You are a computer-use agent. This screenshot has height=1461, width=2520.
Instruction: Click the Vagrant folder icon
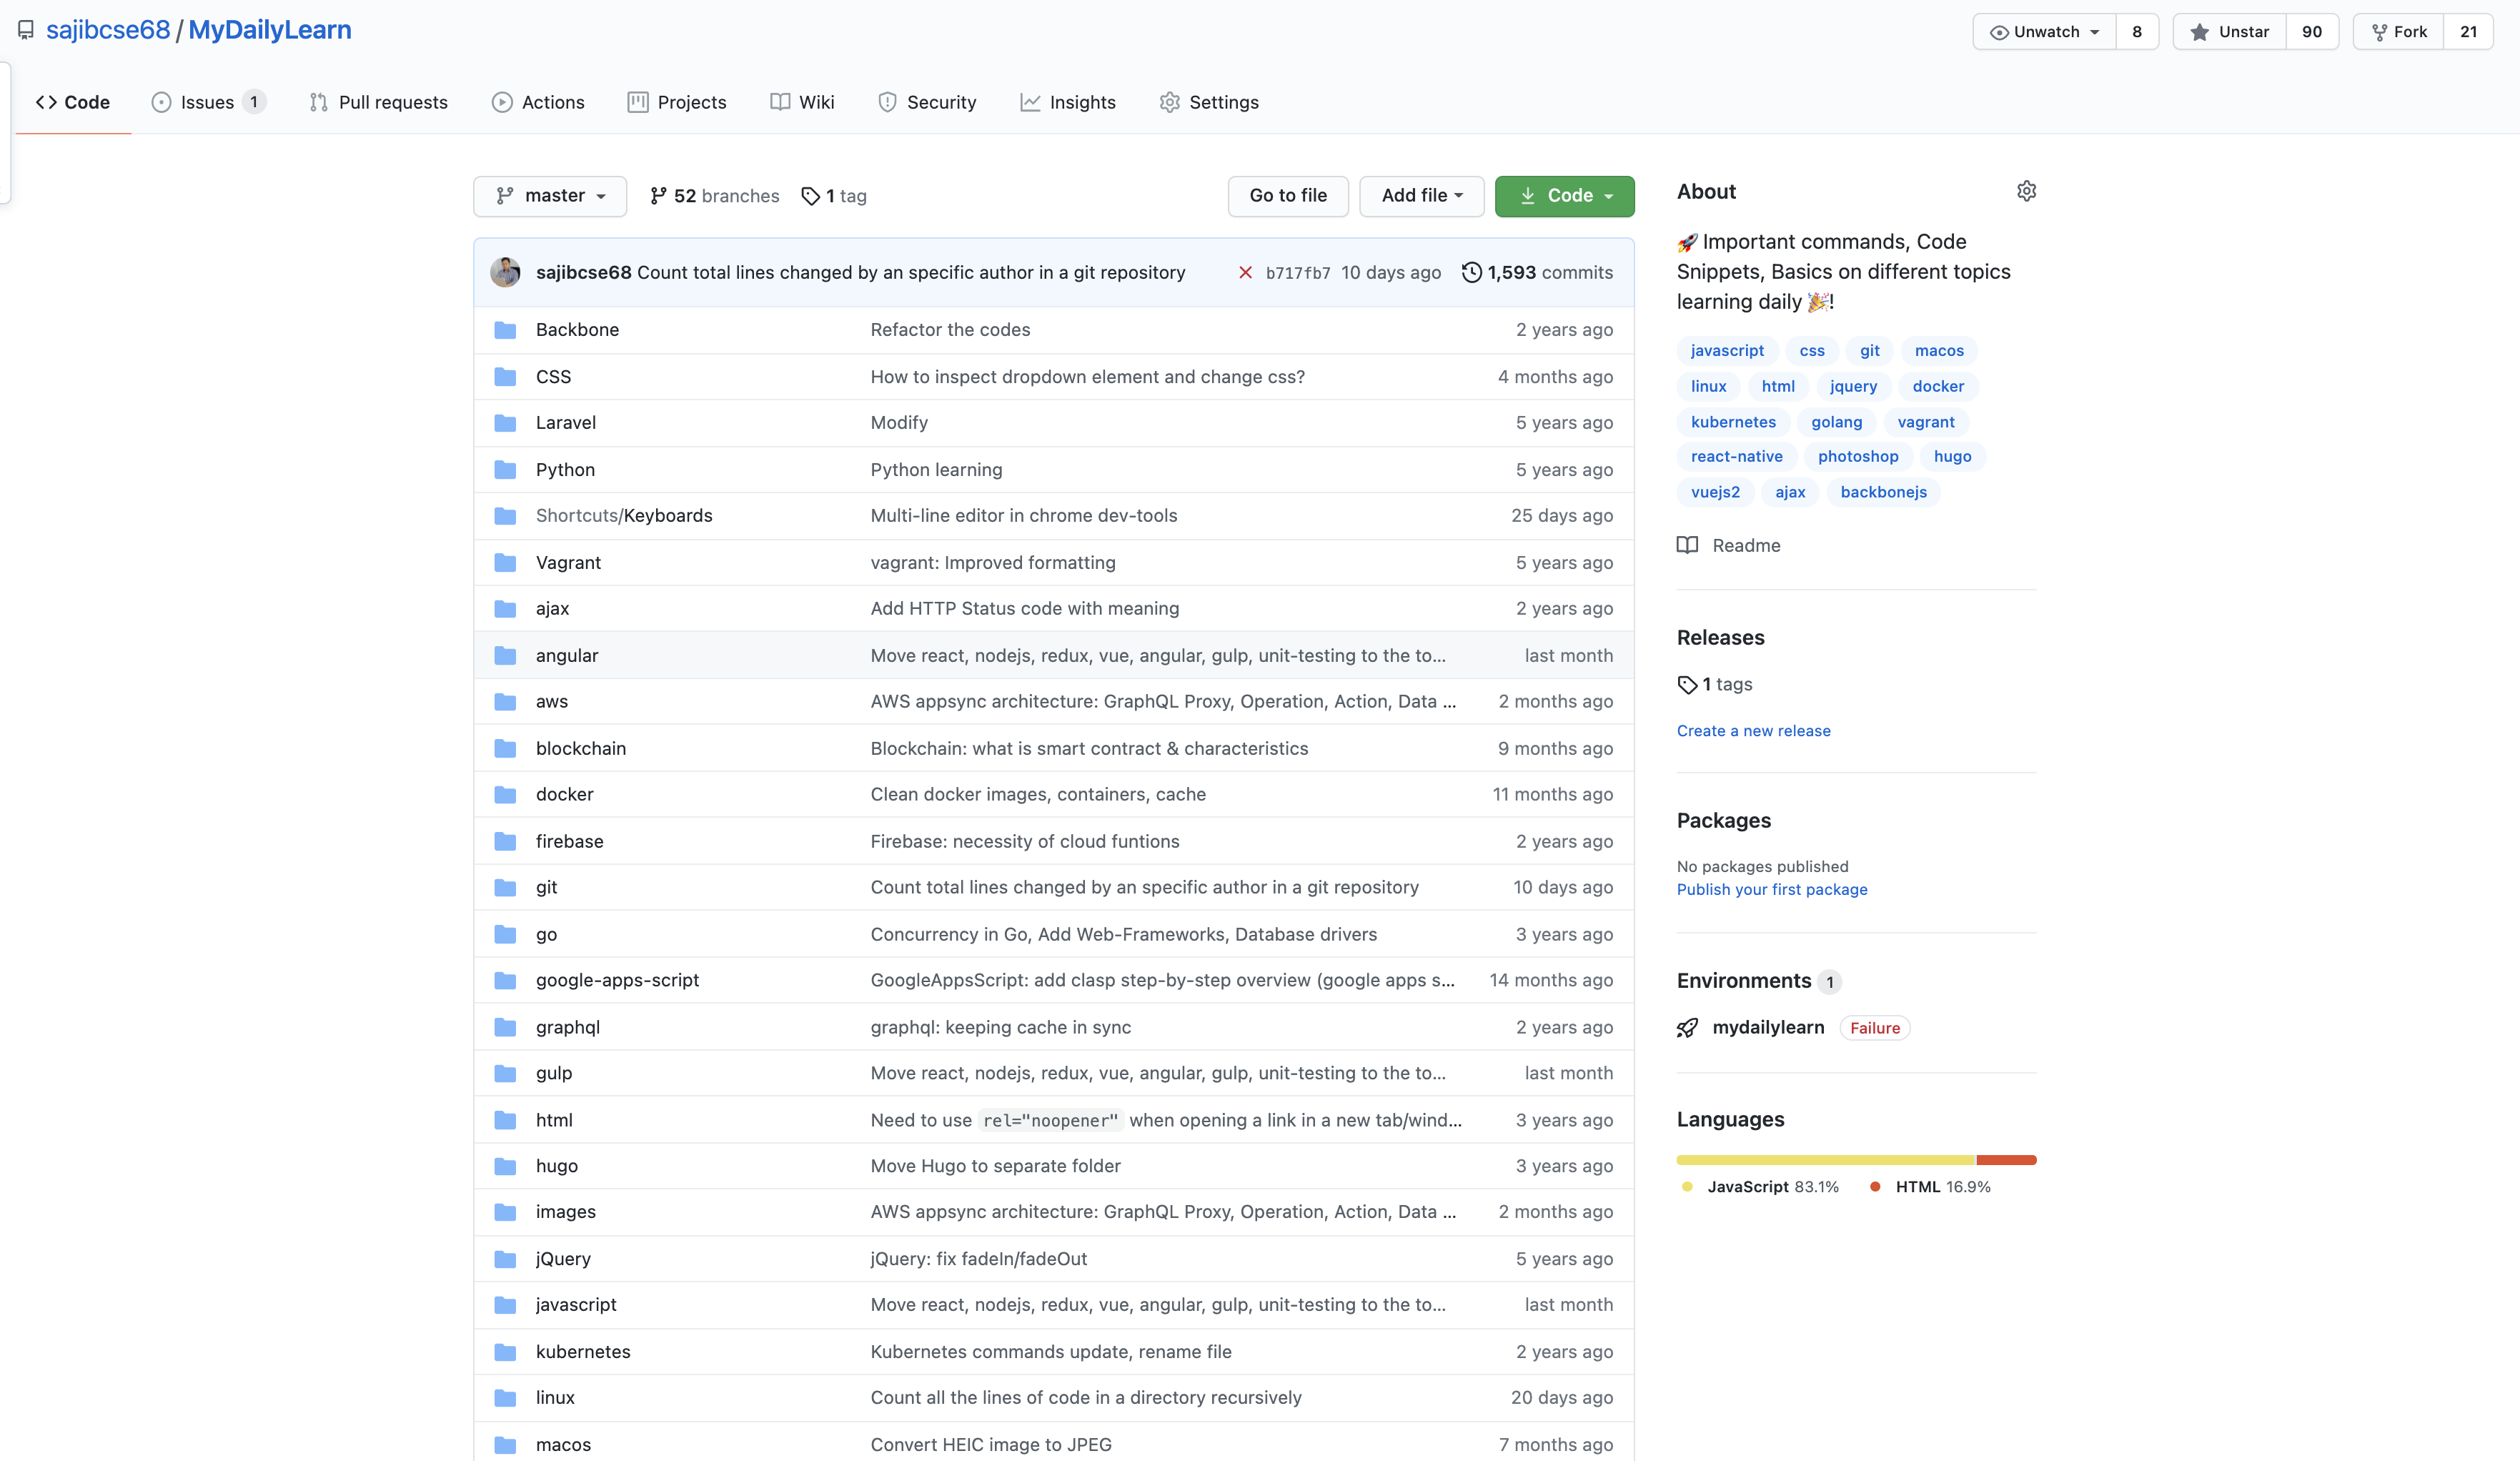coord(505,563)
